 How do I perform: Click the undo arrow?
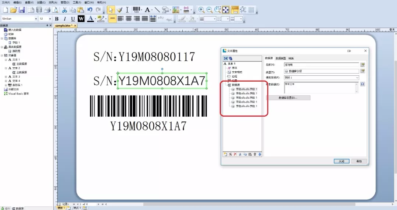(x=90, y=10)
